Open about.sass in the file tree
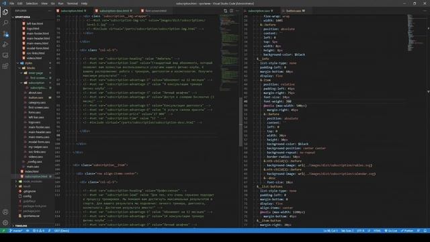The width and height of the screenshot is (430, 242). pyautogui.click(x=35, y=93)
